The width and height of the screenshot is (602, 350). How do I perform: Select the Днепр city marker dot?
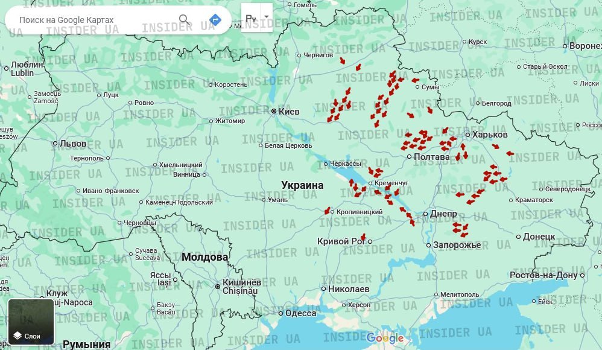425,214
